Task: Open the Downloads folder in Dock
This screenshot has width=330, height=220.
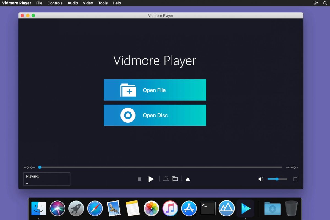Action: (272, 208)
